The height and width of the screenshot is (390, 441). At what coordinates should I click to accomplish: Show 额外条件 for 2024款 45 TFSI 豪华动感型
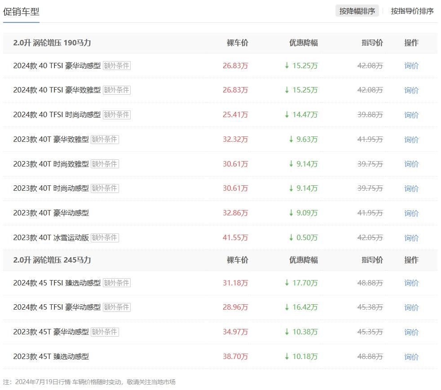[x=116, y=307]
